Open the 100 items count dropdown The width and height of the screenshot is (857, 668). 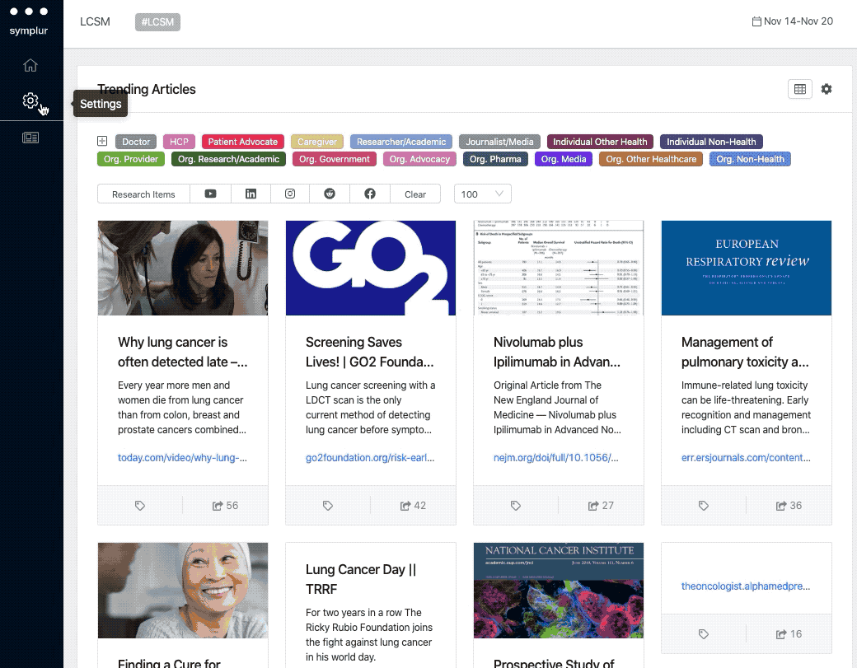[483, 194]
